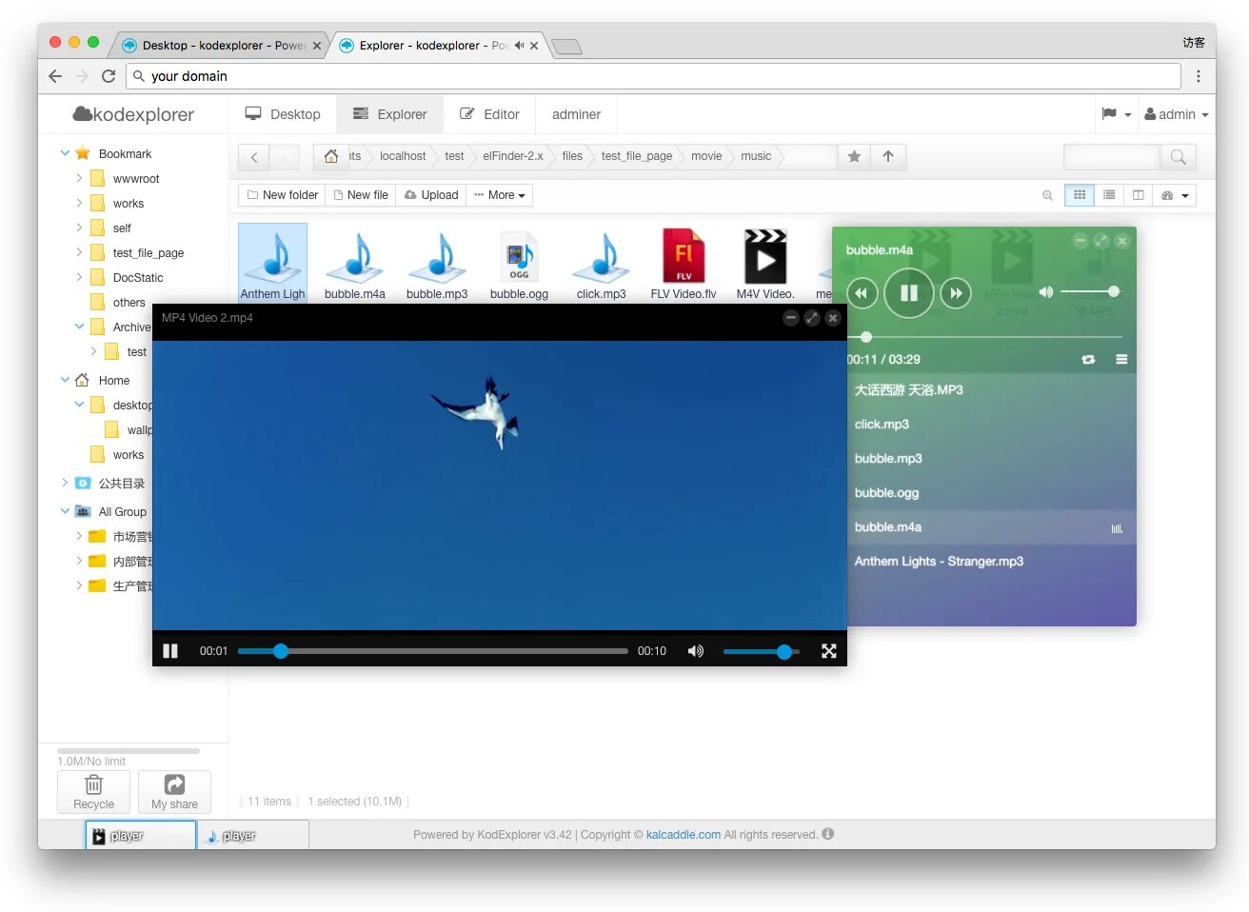1249x912 pixels.
Task: Collapse the All Group tree node
Action: 66,511
